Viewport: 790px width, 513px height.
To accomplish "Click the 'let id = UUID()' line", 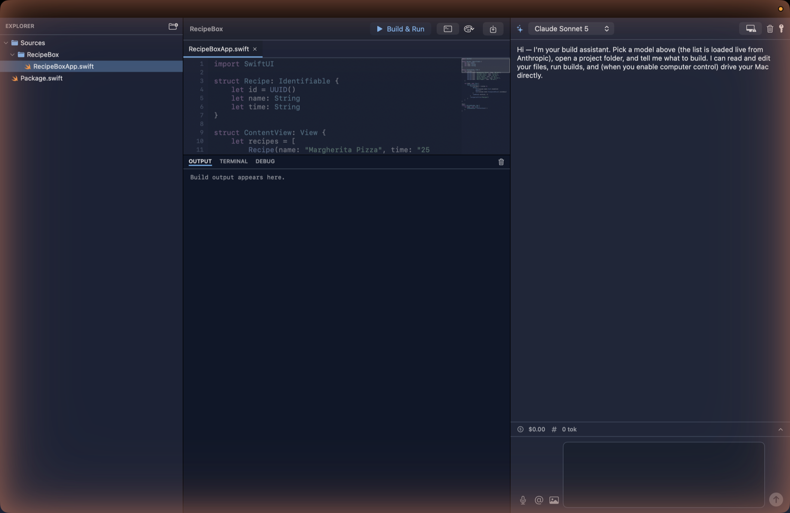I will tap(263, 90).
